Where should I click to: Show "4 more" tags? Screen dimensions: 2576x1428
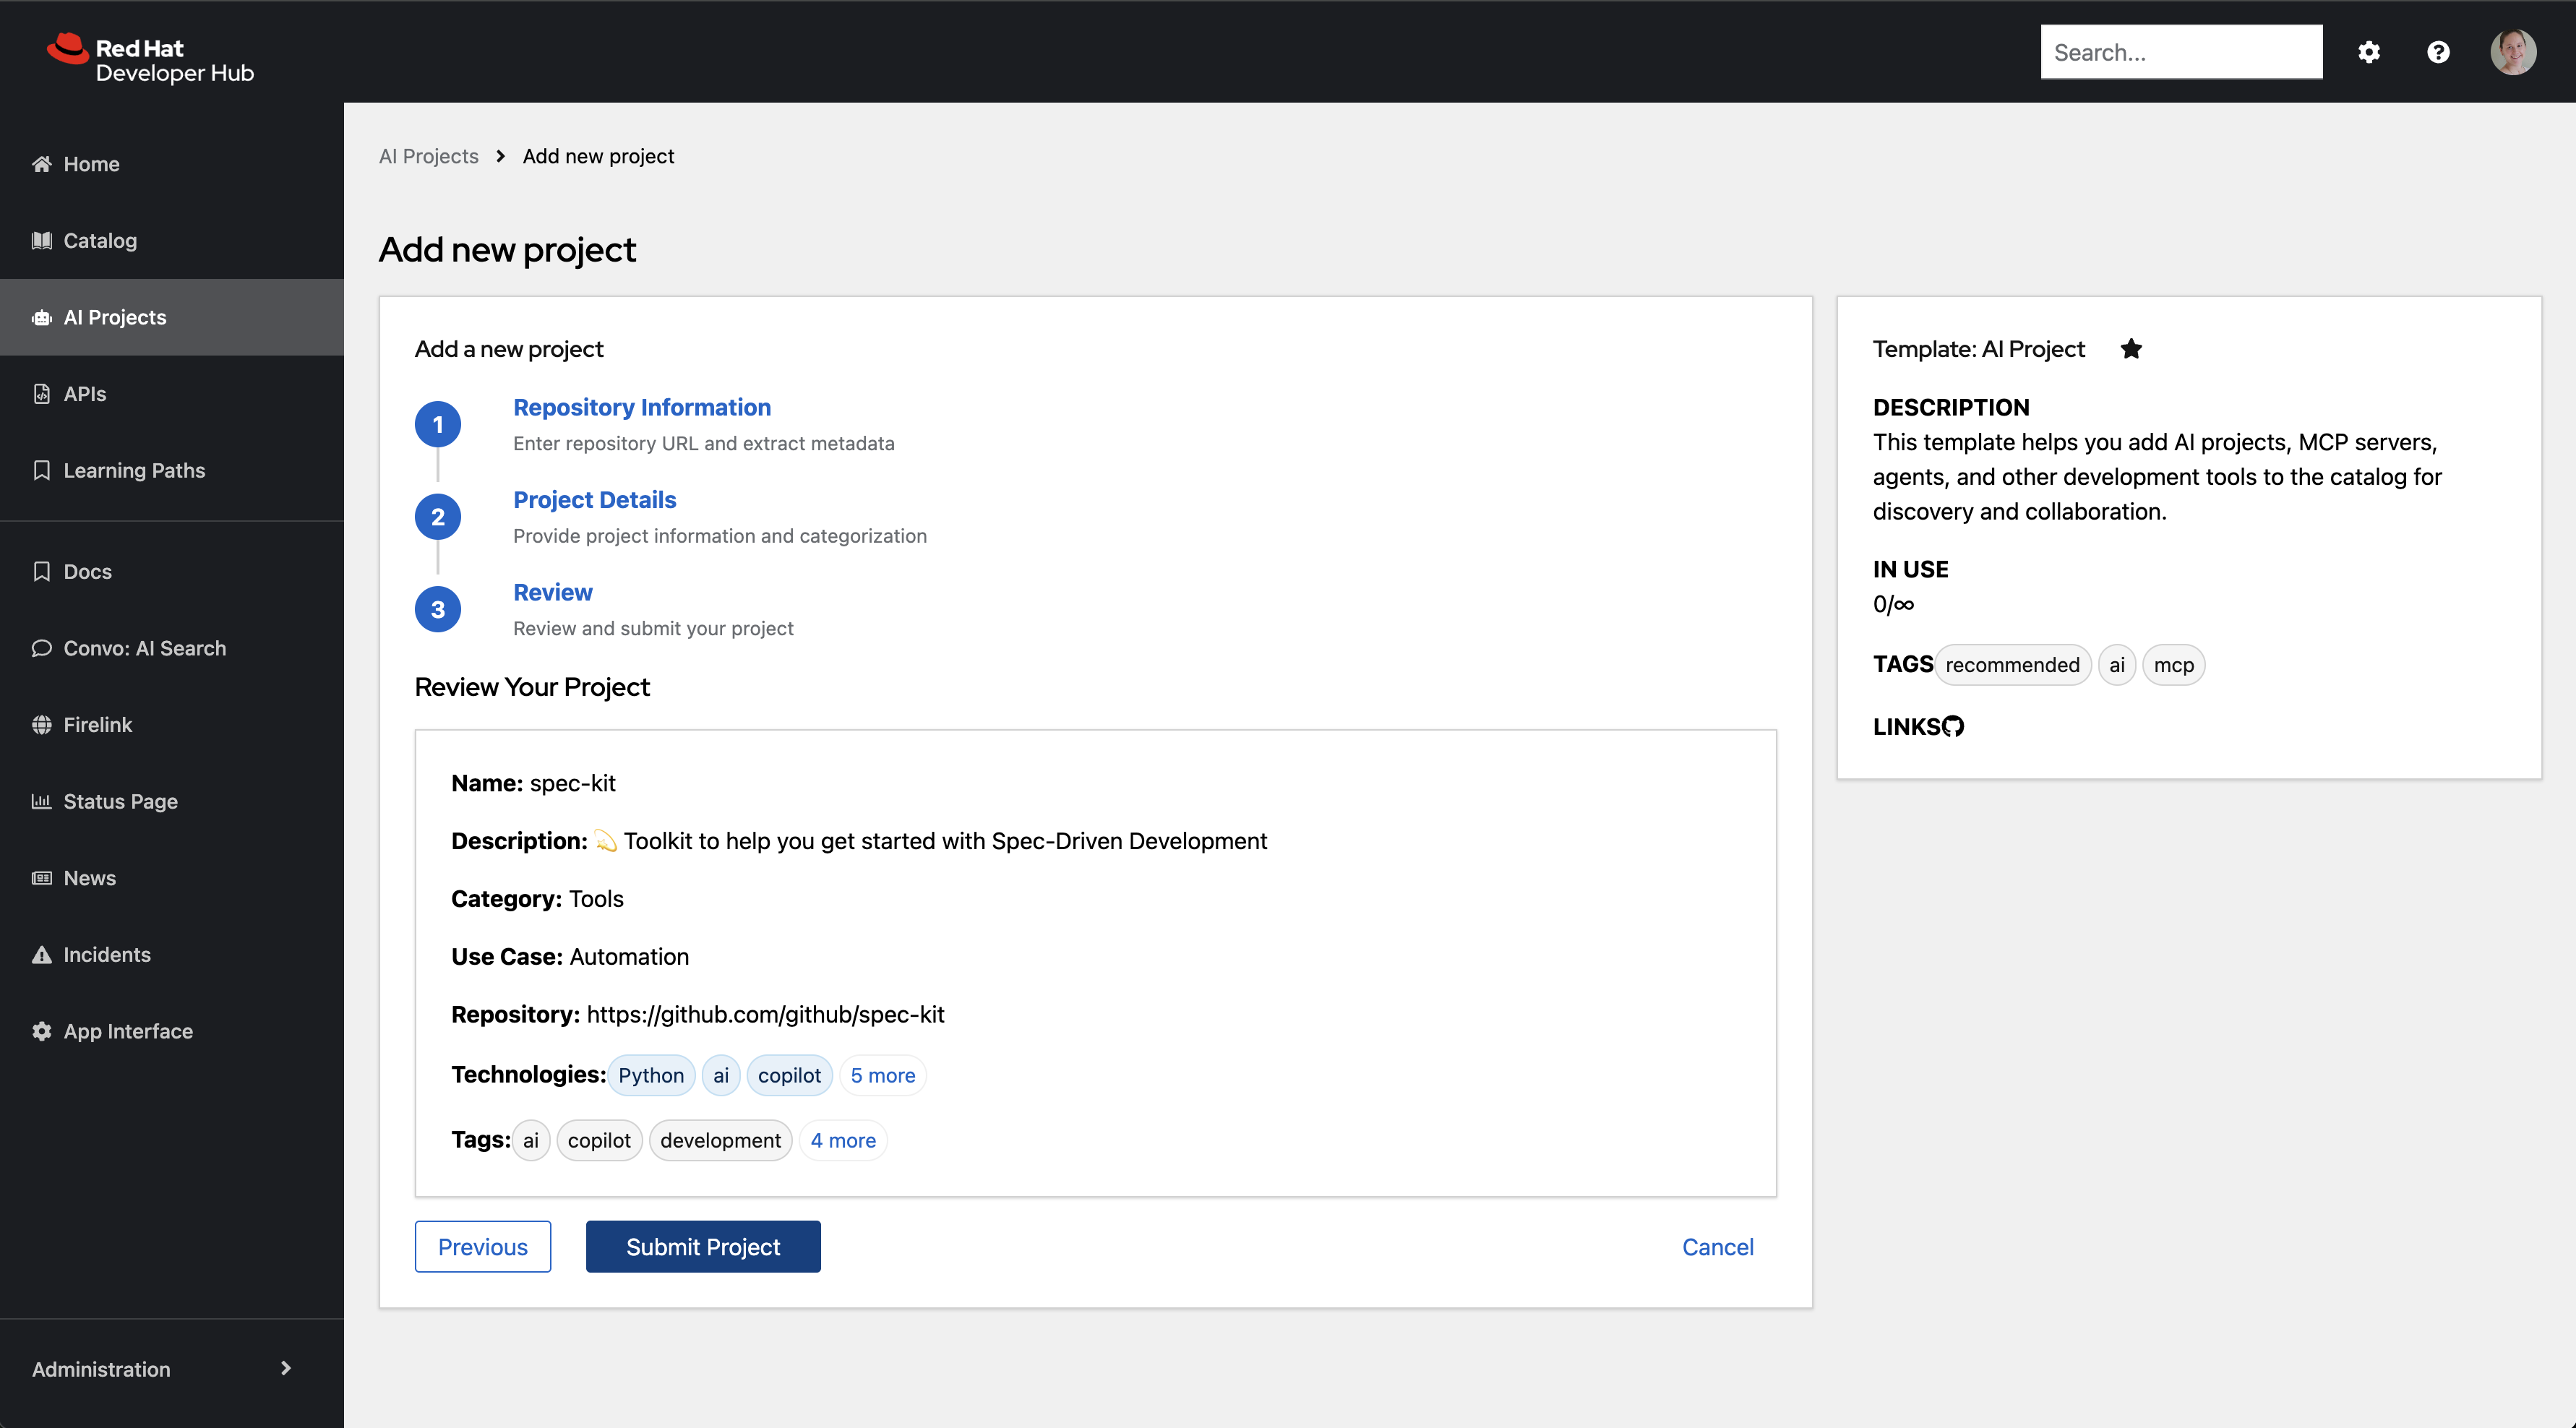[x=842, y=1141]
